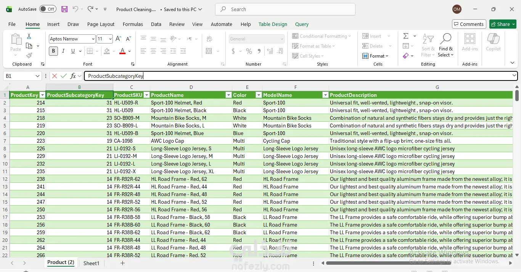Open the ProductName column filter dropdown

[228, 95]
